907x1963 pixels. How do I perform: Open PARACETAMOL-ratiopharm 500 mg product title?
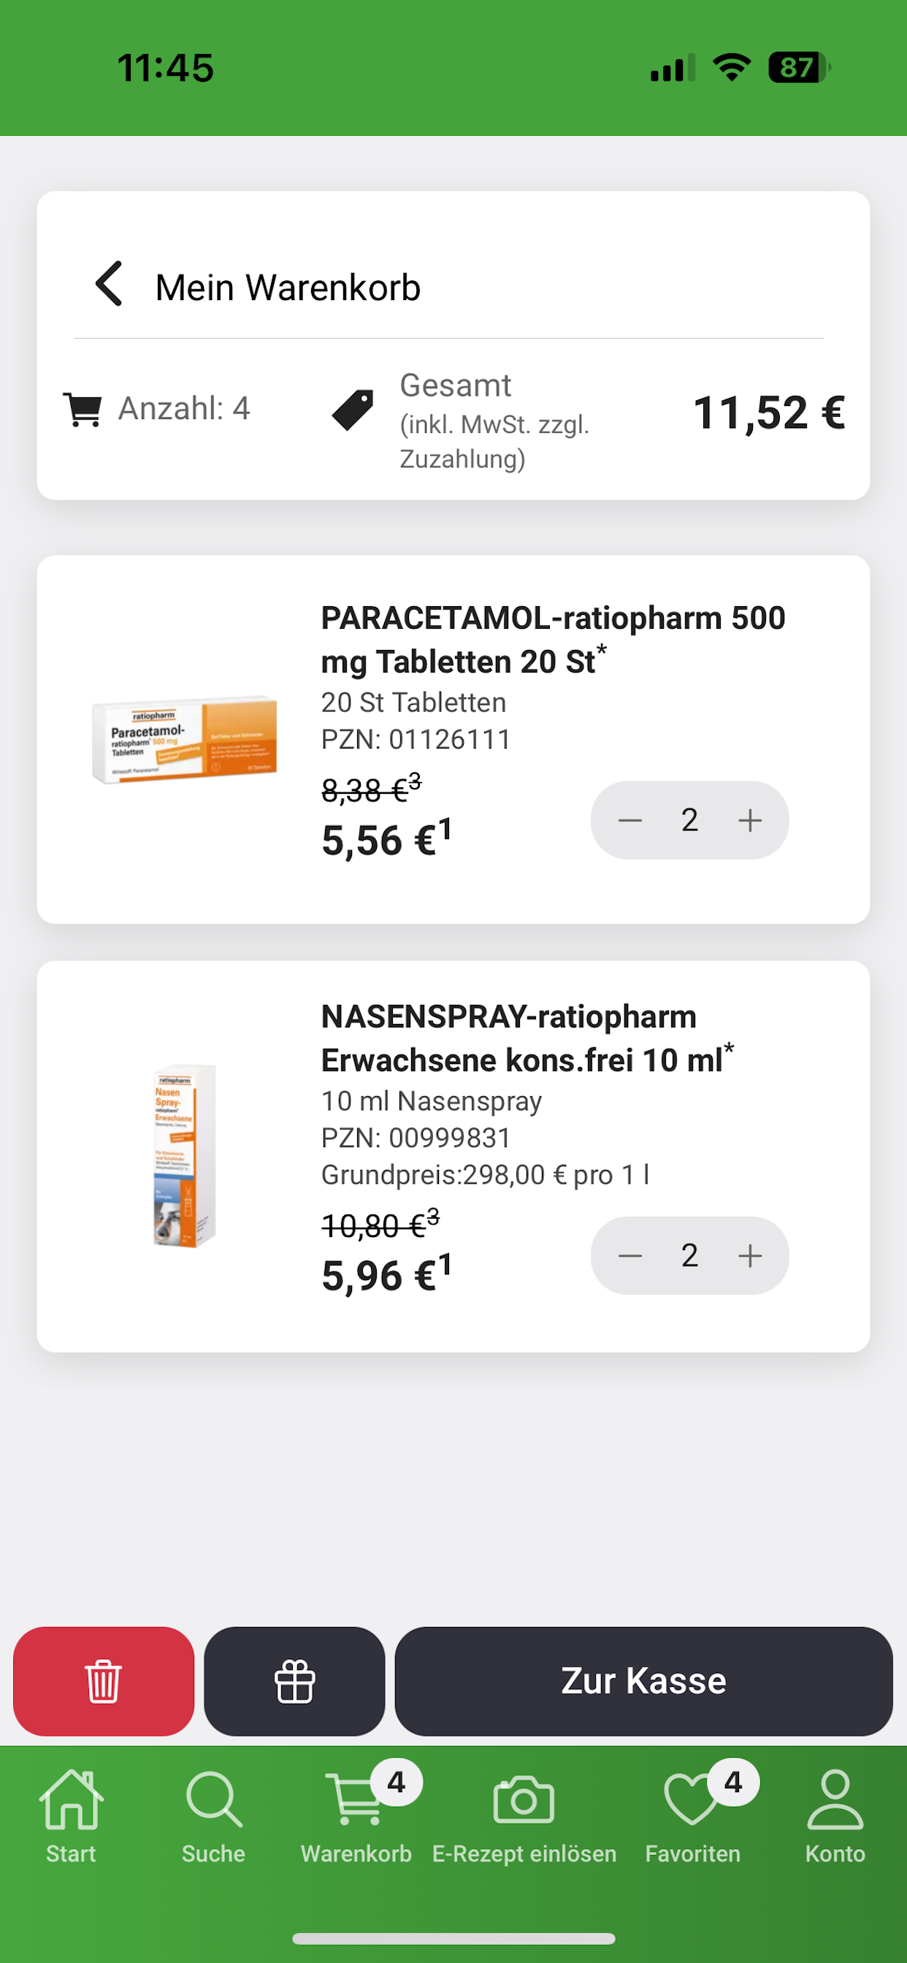553,639
